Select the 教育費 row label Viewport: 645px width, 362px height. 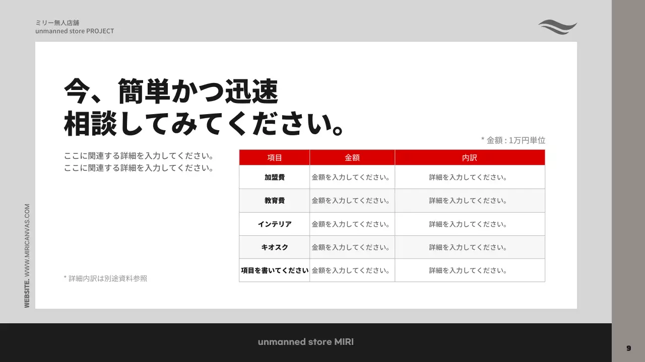pos(275,200)
